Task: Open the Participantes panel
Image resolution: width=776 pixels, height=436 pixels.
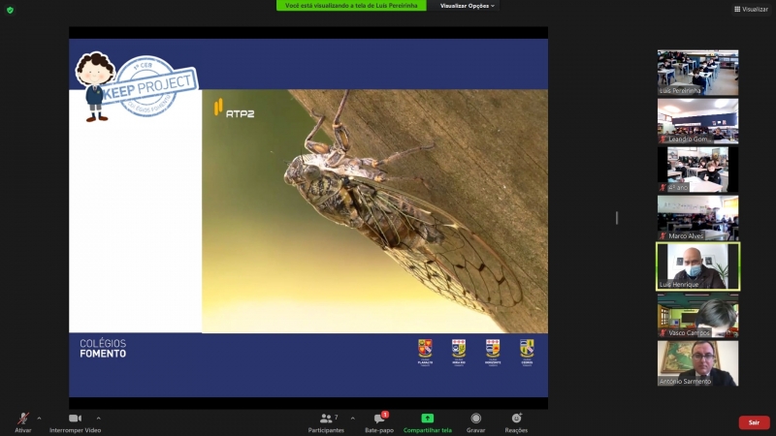Action: (x=326, y=422)
